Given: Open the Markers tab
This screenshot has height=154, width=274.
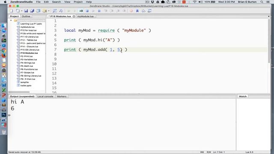Looking at the screenshot, I should click(62, 96).
